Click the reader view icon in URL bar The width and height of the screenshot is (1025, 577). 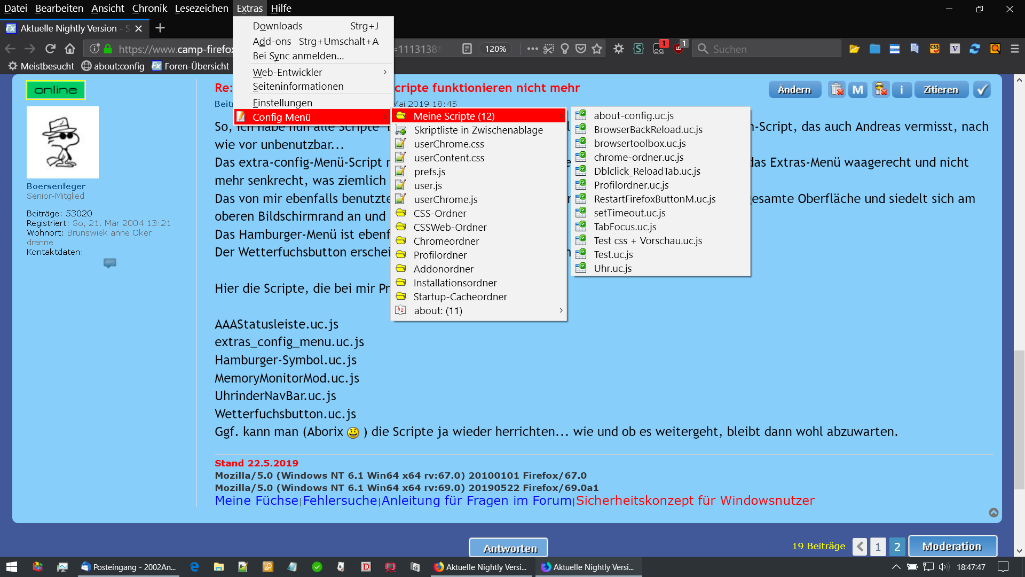(467, 49)
